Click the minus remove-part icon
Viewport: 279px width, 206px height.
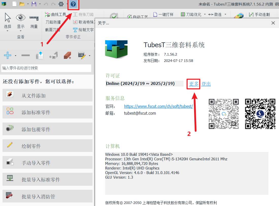tap(25, 55)
